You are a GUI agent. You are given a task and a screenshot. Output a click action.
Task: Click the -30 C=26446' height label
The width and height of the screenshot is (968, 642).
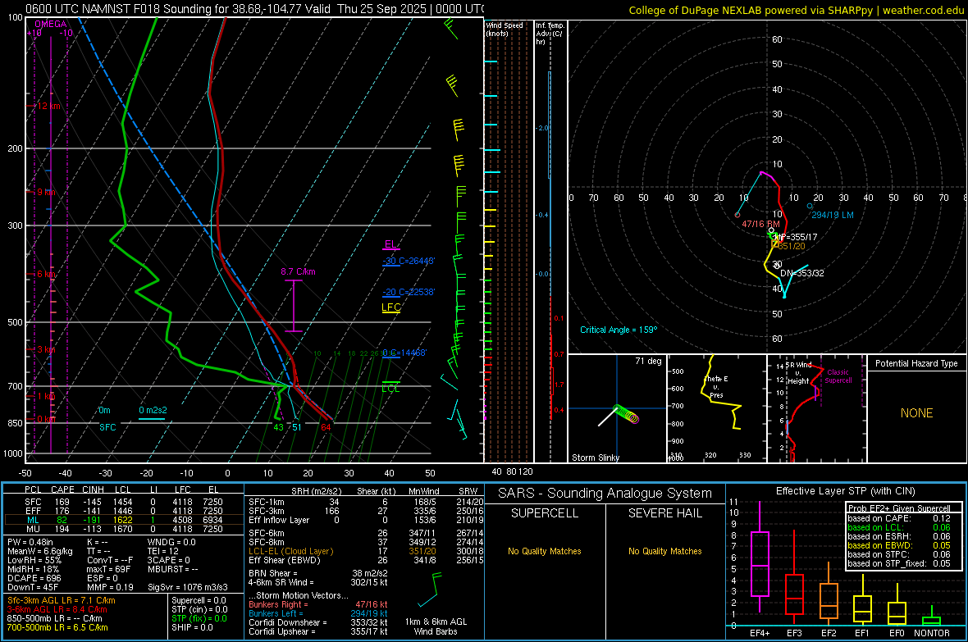pos(408,261)
